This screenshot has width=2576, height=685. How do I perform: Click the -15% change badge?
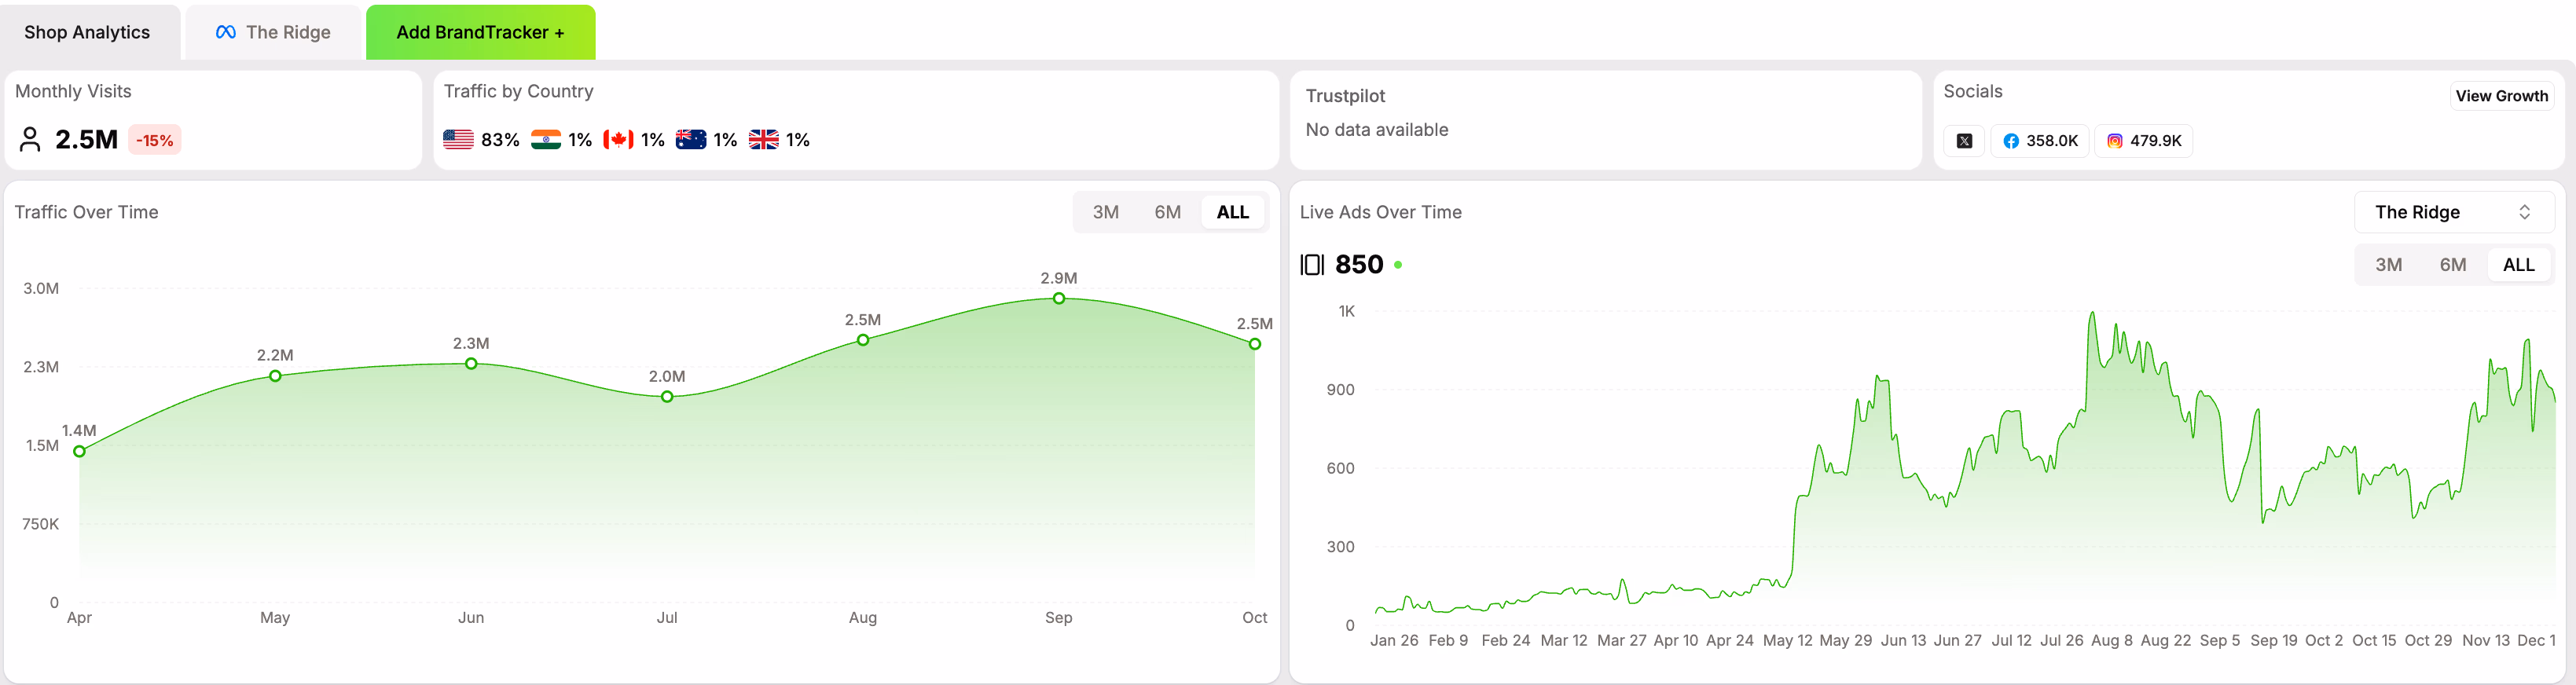(x=155, y=140)
